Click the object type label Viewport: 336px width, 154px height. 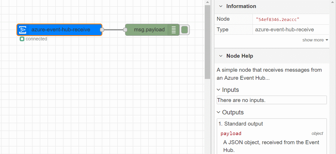pyautogui.click(x=317, y=134)
